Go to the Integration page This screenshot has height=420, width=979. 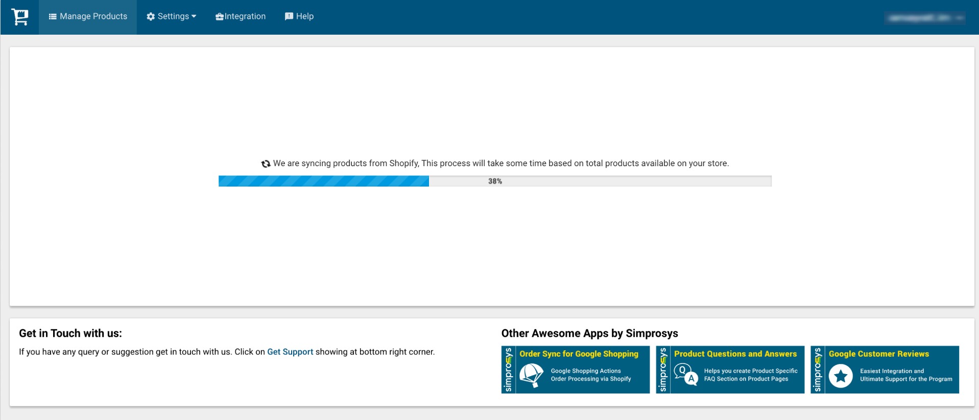point(241,17)
